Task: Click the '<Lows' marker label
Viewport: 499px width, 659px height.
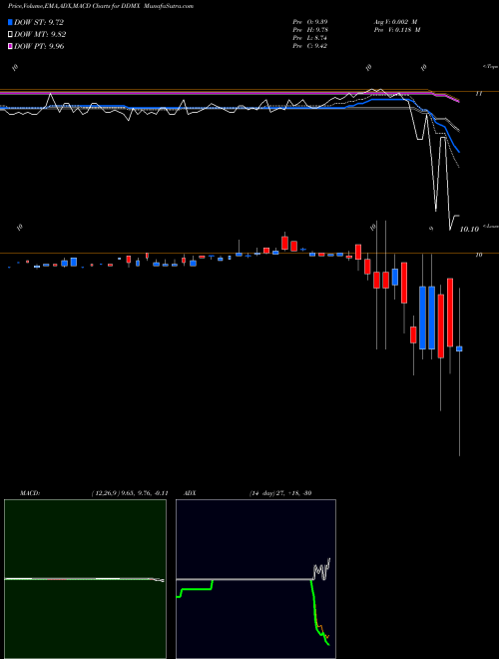Action: [x=490, y=226]
